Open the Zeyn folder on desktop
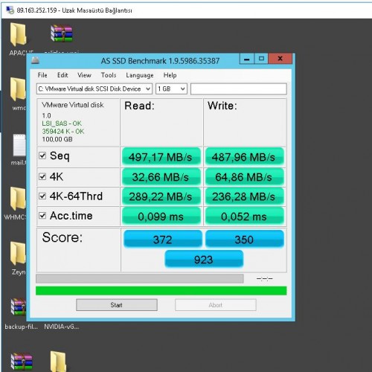The height and width of the screenshot is (372, 372). 18,253
